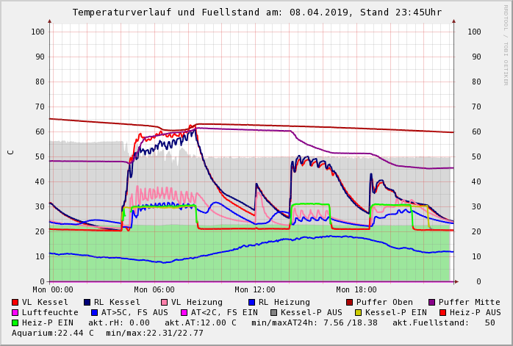Viewport: 513px width, 346px height.
Task: Select the dark blue RL Kessel swatch
Action: point(87,302)
